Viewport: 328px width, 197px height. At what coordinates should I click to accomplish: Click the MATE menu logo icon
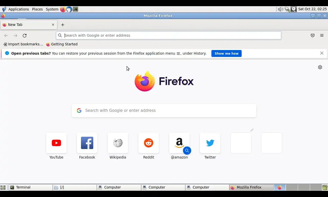pos(4,9)
